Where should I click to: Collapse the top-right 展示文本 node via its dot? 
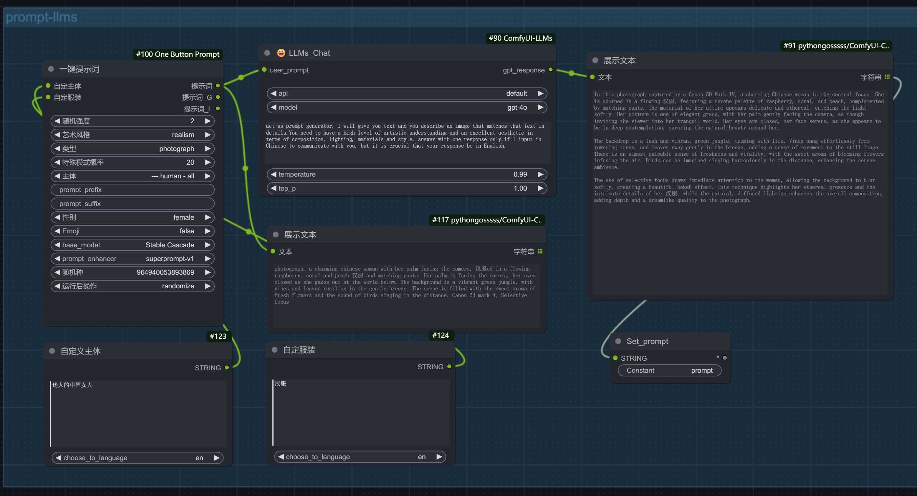coord(595,60)
